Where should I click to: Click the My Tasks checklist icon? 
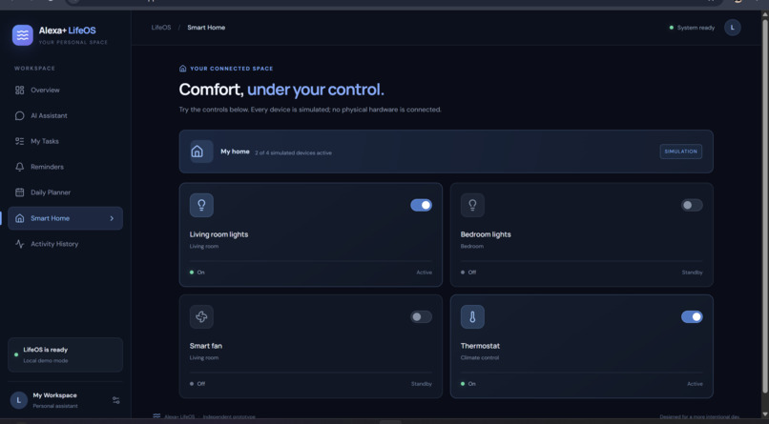coord(20,141)
